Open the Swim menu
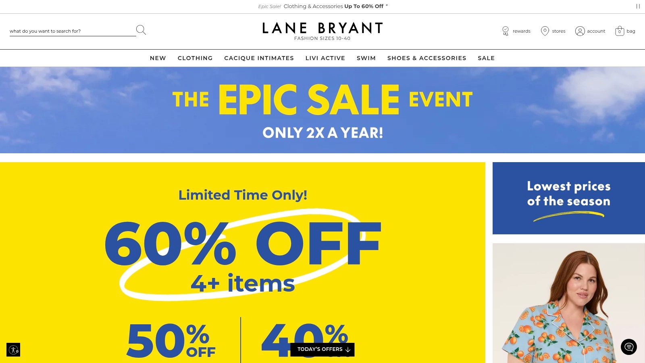Image resolution: width=645 pixels, height=363 pixels. (x=366, y=58)
